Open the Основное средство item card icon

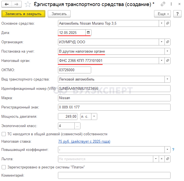168,23
